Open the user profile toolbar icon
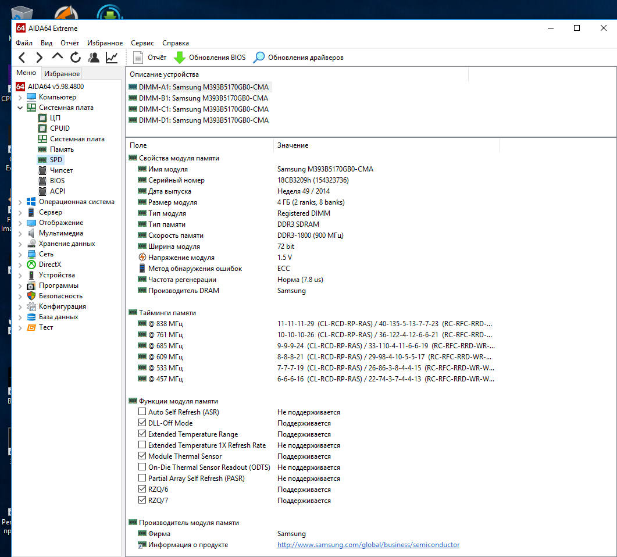Image resolution: width=617 pixels, height=557 pixels. [x=94, y=58]
